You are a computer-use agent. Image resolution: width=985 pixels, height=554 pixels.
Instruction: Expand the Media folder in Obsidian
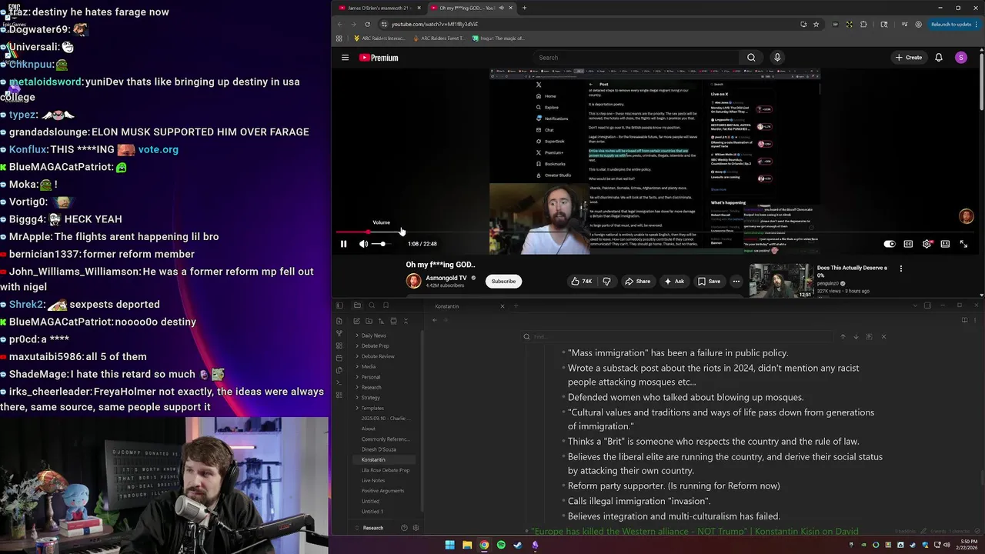click(x=368, y=367)
